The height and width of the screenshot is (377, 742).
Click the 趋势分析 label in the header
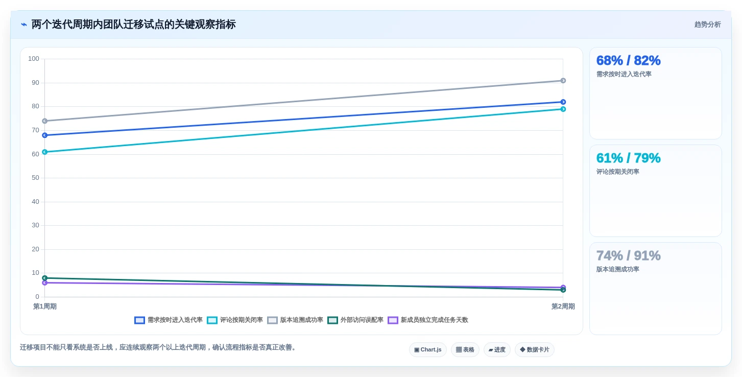(x=708, y=25)
